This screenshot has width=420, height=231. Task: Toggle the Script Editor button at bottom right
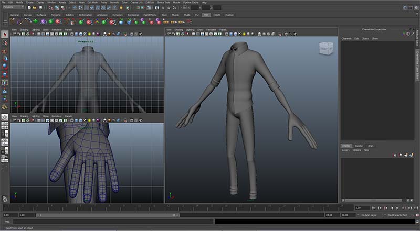click(x=417, y=222)
